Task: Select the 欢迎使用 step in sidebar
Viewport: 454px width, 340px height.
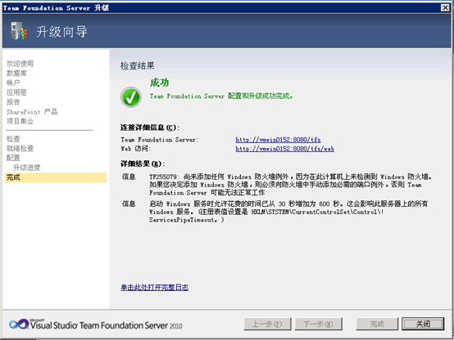Action: 20,64
